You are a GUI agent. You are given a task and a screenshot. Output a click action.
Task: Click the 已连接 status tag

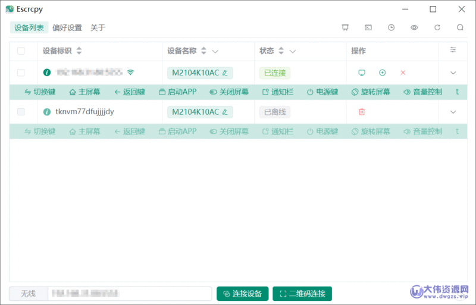275,73
